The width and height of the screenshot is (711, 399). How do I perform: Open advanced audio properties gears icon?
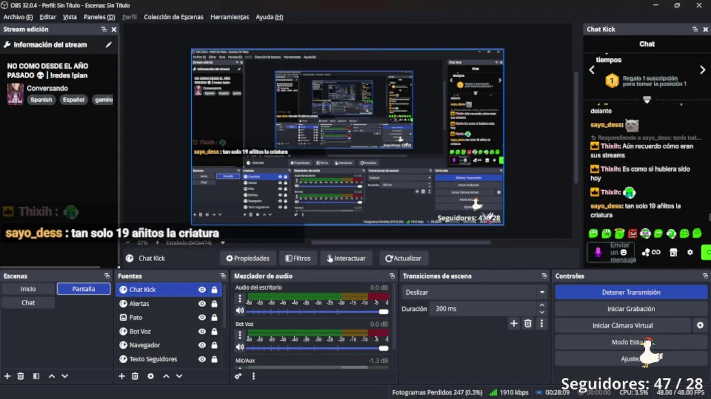click(238, 376)
